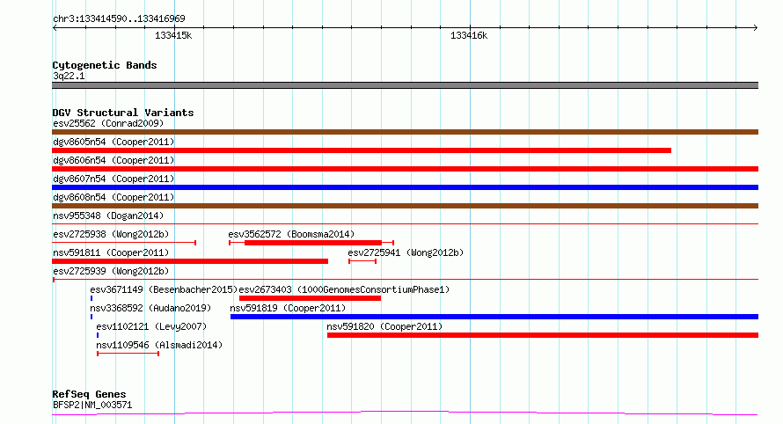Select the short red esv2725941 variant glyph
The image size is (783, 424).
(362, 261)
